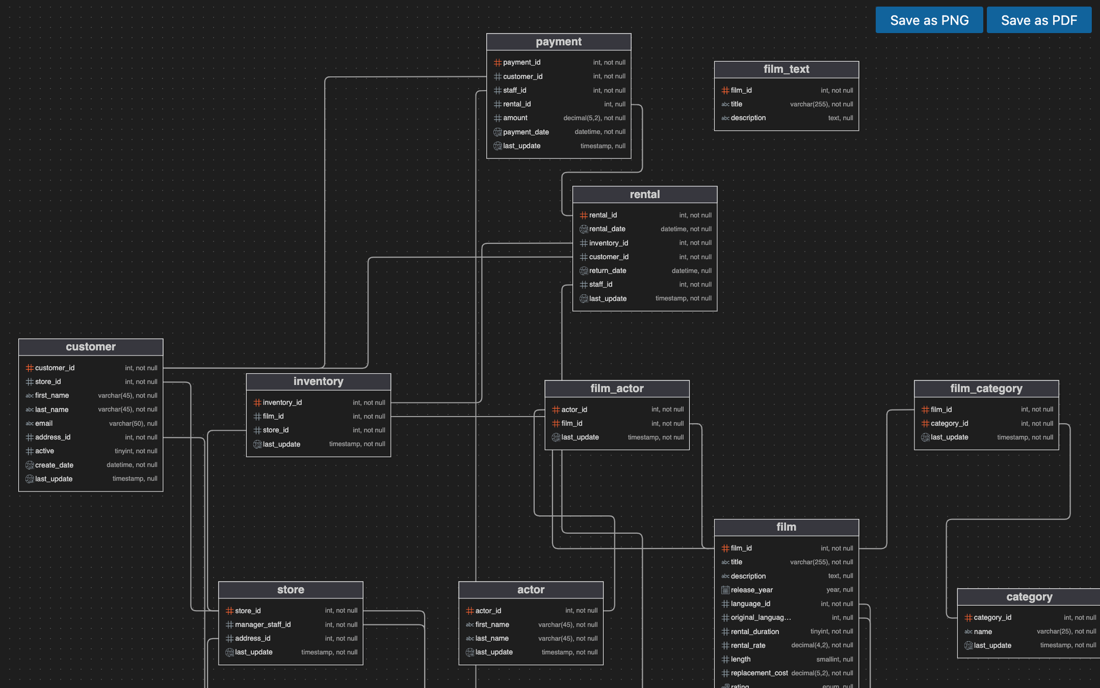Viewport: 1100px width, 688px height.
Task: Click the abc icon beside description in film_text
Action: click(725, 118)
